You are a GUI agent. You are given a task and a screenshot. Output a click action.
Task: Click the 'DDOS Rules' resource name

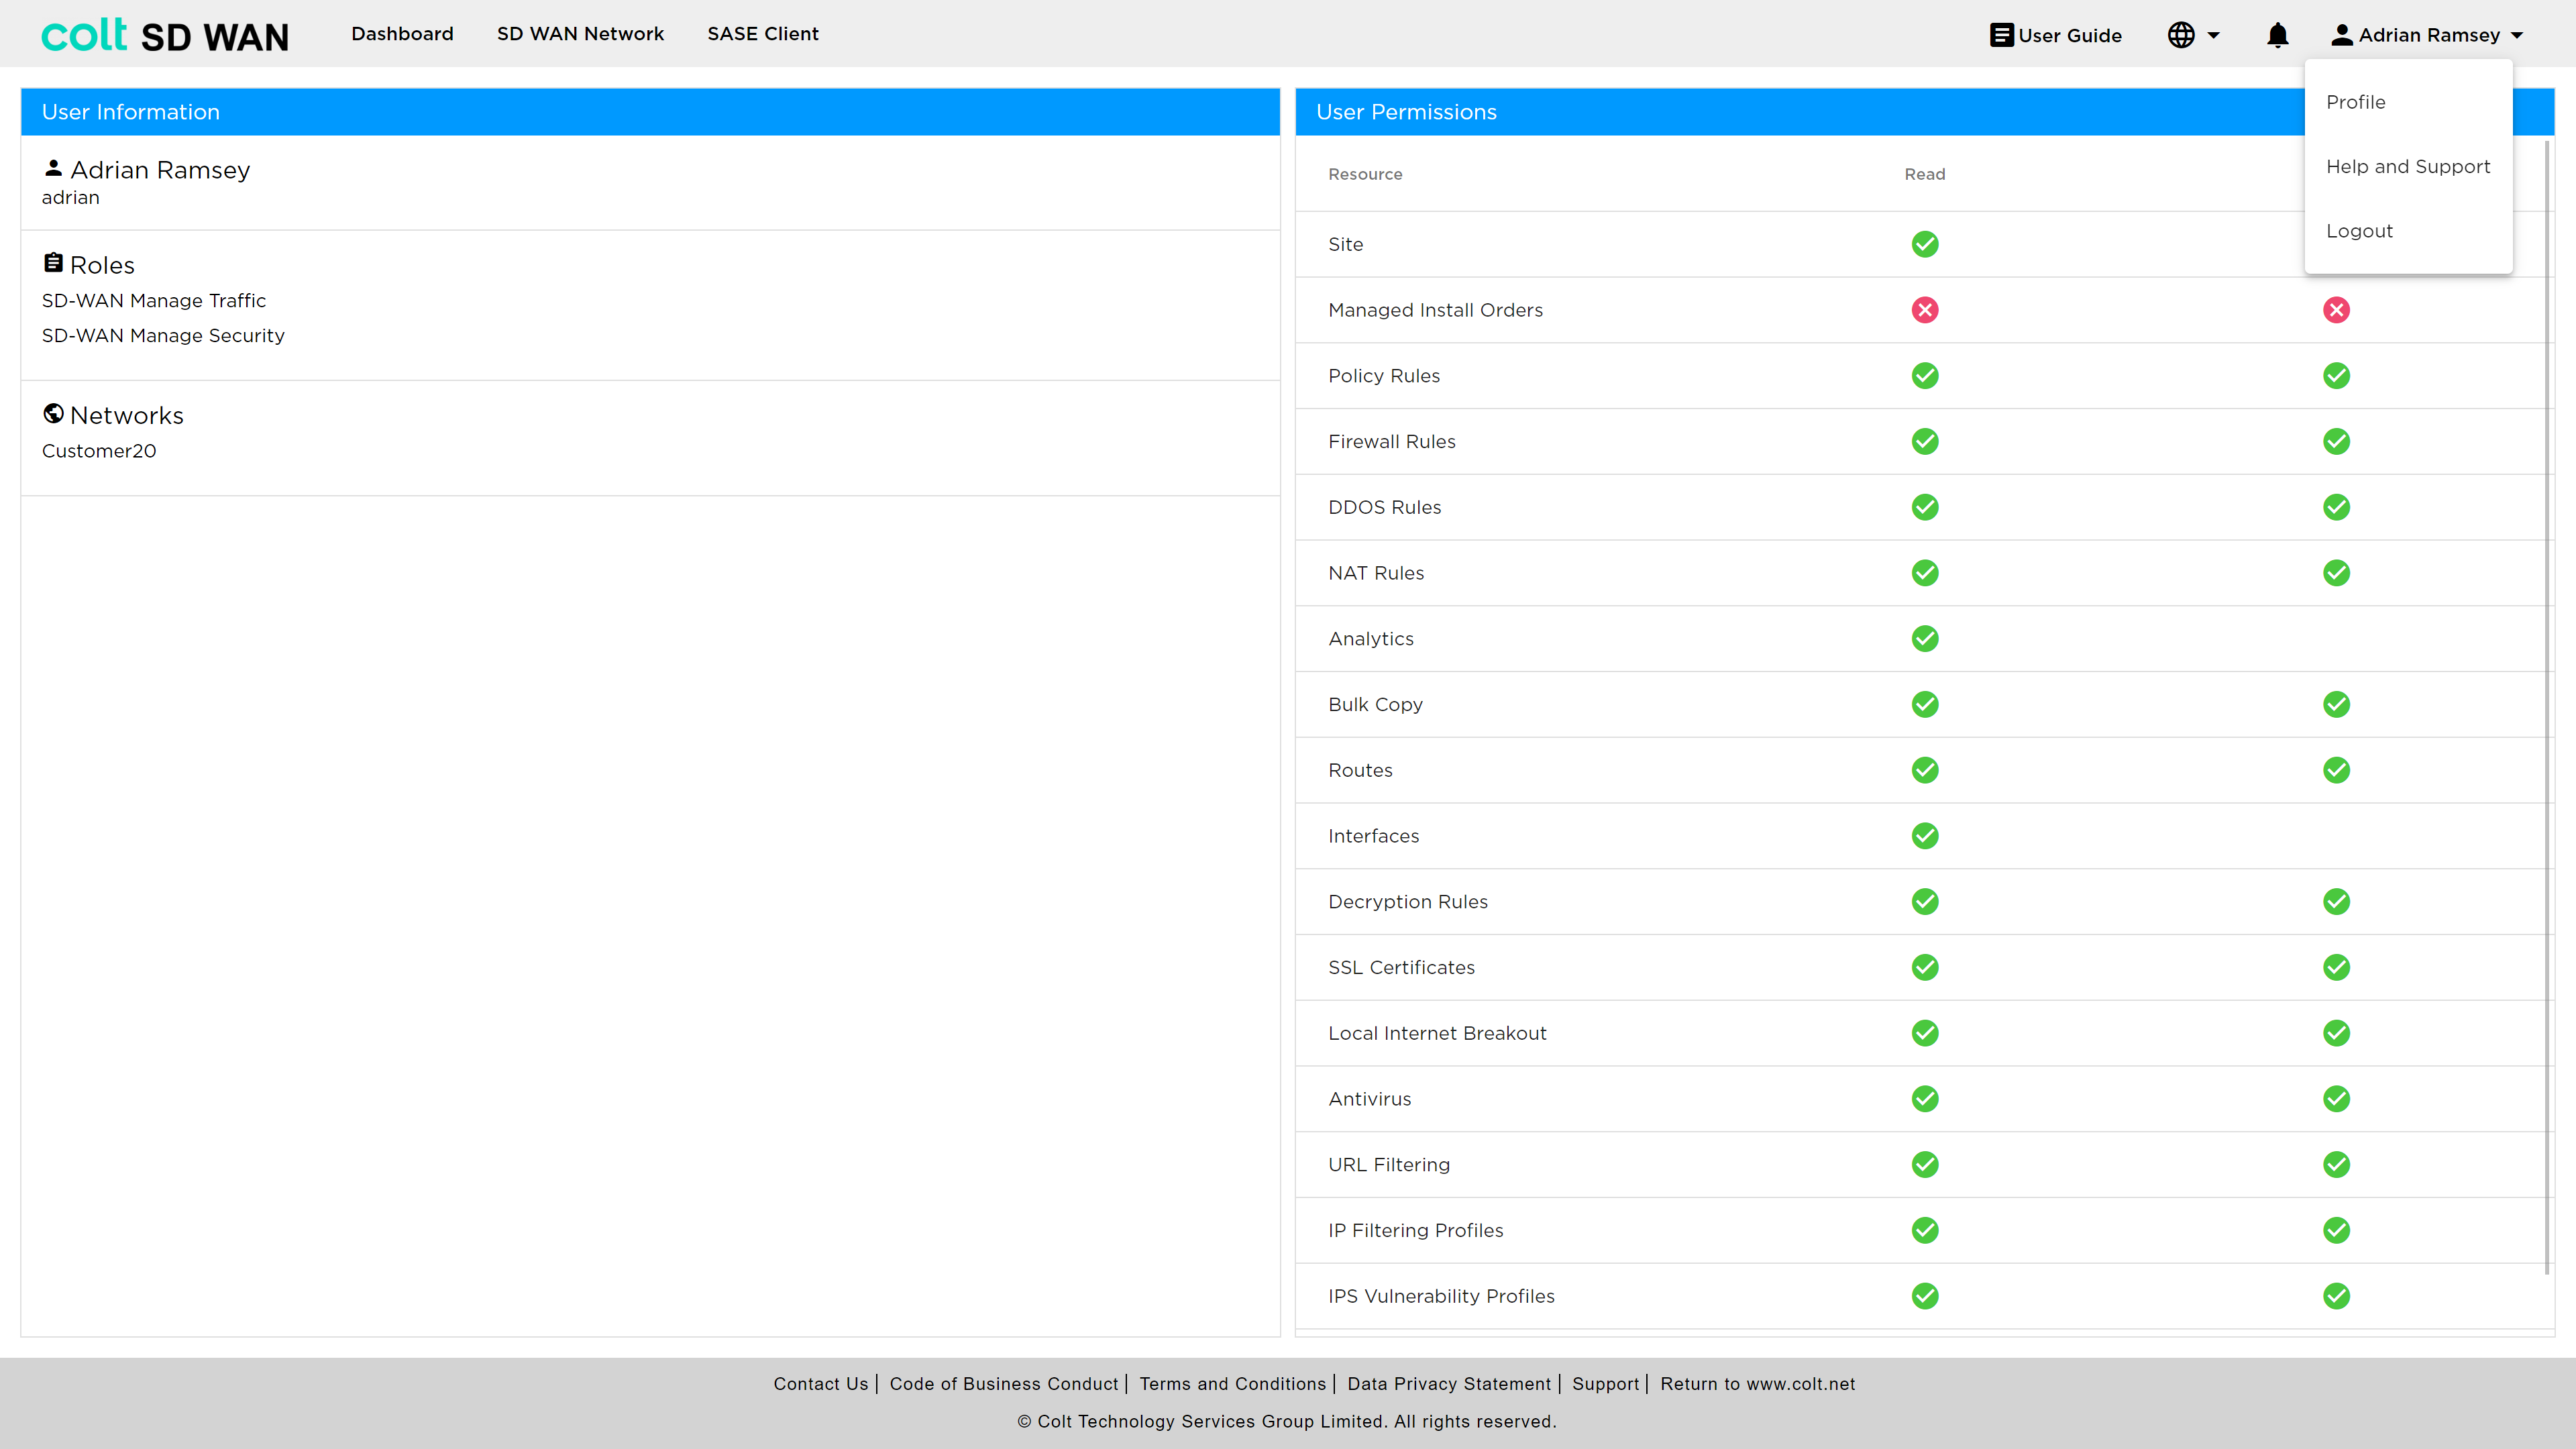click(1384, 508)
